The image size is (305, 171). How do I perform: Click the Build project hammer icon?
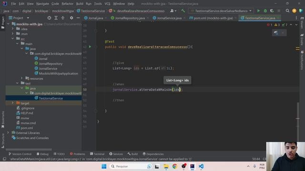coord(183,11)
